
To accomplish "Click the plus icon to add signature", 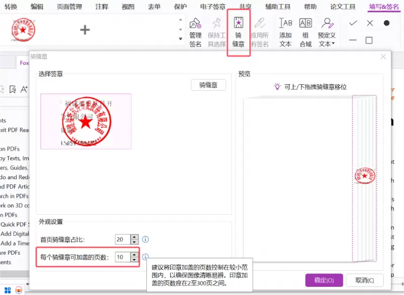I will coord(85,30).
